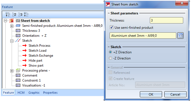The image size is (191, 102).
Task: Expand all feature levels toolbar icon
Action: point(26,14)
